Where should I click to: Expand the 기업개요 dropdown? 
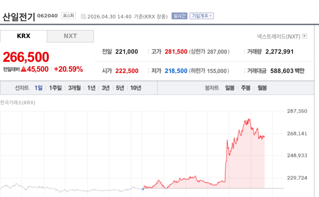(x=201, y=16)
